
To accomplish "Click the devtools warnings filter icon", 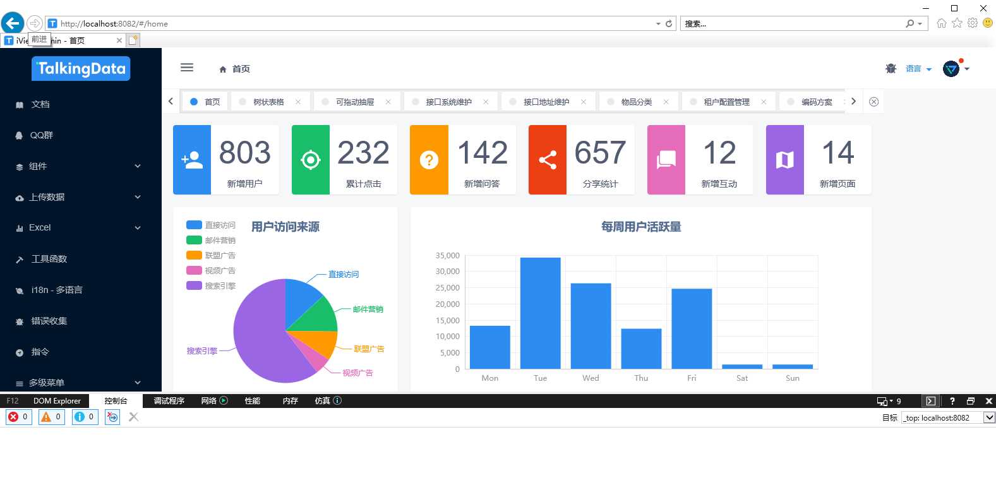I will [52, 417].
